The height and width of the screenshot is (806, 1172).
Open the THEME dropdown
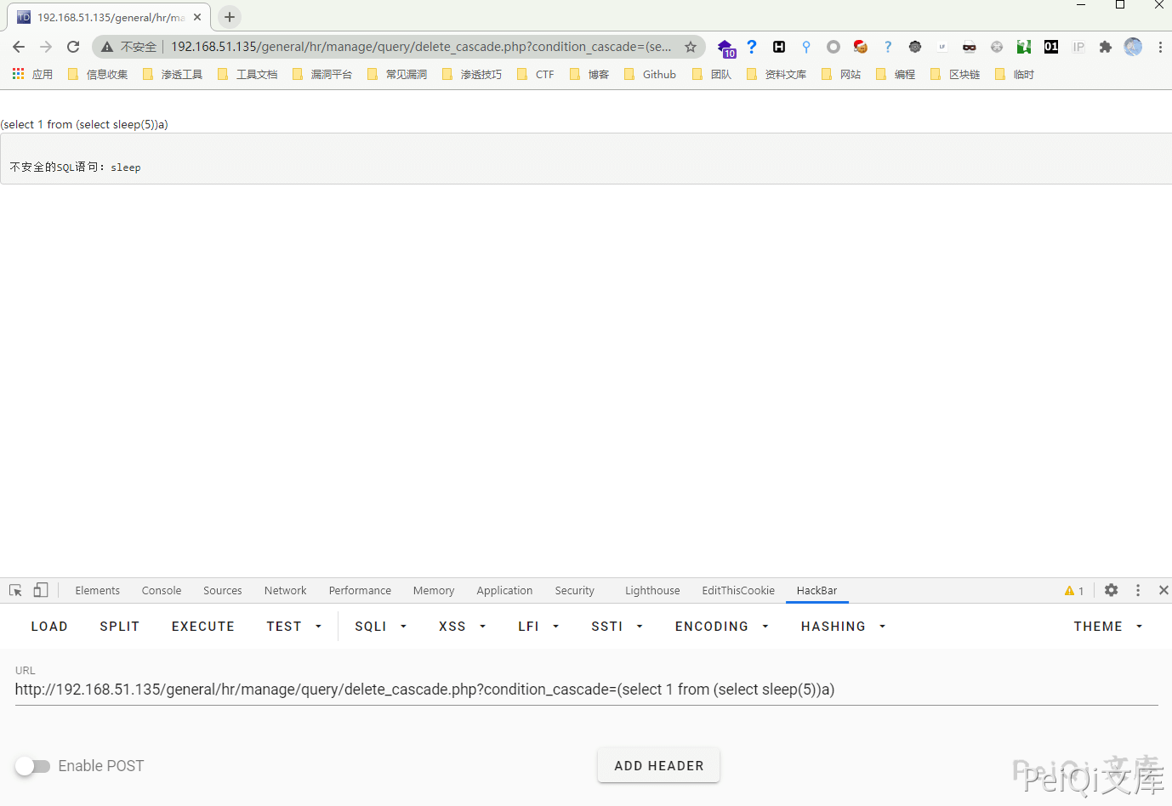pyautogui.click(x=1108, y=627)
